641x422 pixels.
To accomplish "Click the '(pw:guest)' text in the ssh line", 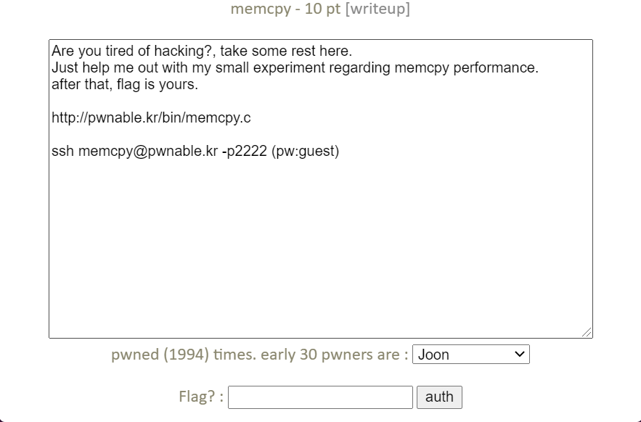I will (x=306, y=151).
